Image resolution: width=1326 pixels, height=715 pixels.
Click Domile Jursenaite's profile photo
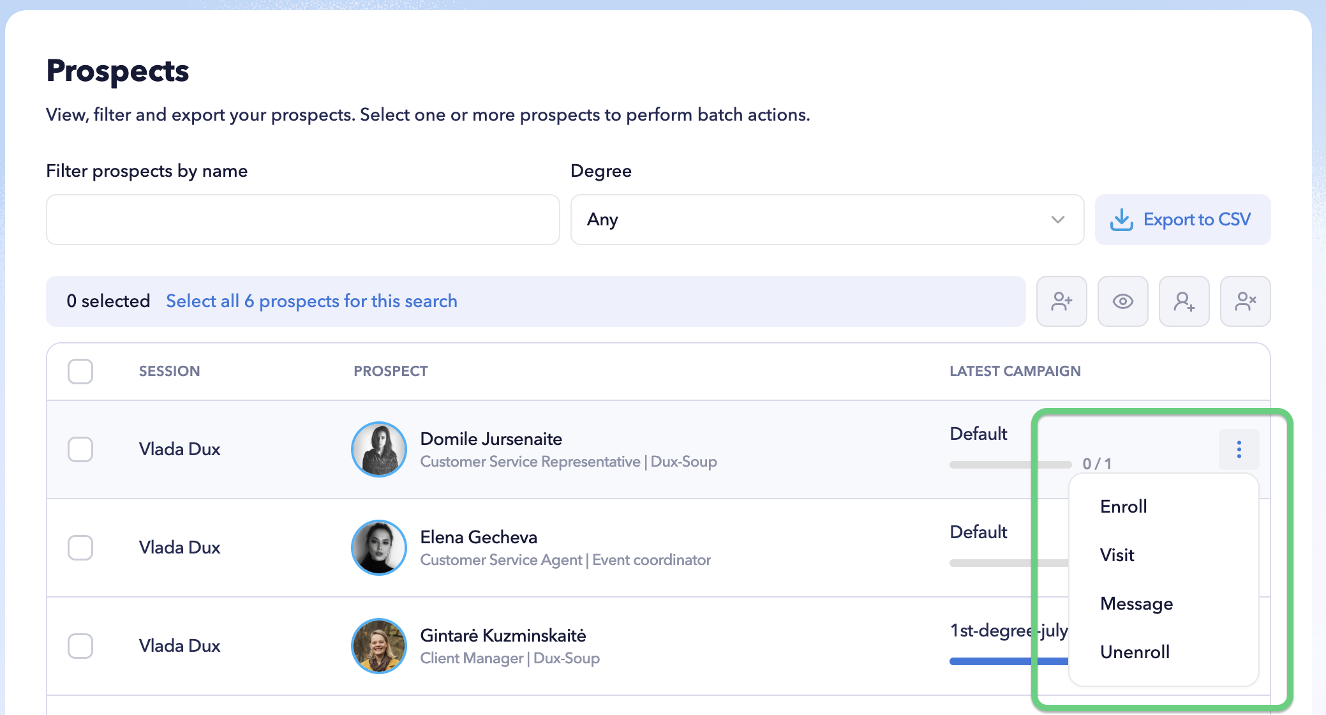pos(379,449)
